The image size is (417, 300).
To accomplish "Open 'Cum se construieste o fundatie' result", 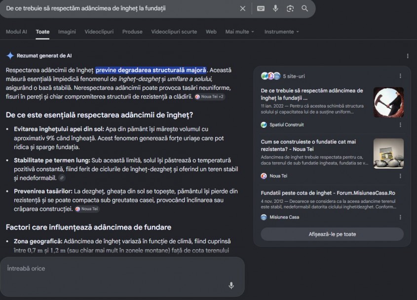I will click(308, 145).
